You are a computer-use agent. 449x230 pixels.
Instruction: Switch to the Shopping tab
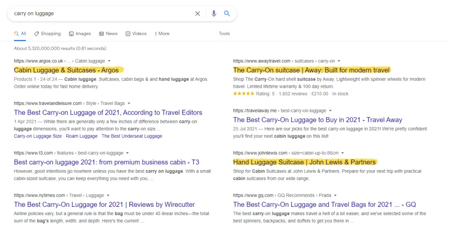pos(47,34)
